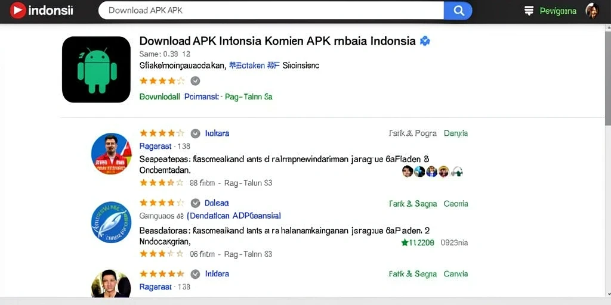Click the green Android app icon

click(x=96, y=70)
